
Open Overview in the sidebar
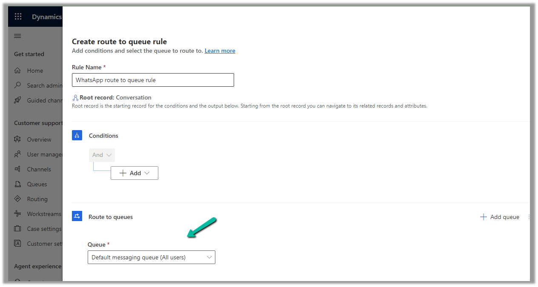[x=39, y=139]
